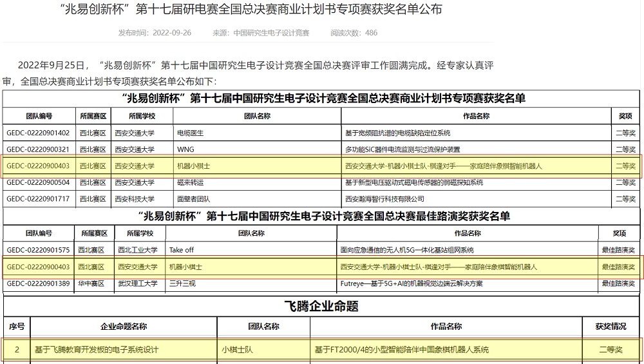Click the 西安瀚海智行科技有限公司 project name
This screenshot has height=364, width=644.
(385, 199)
